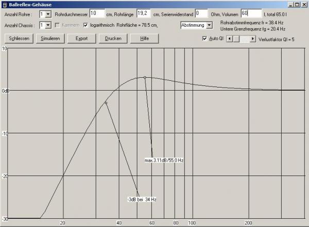Expand the Abstimmung combo box
309x227 pixels.
click(x=209, y=25)
